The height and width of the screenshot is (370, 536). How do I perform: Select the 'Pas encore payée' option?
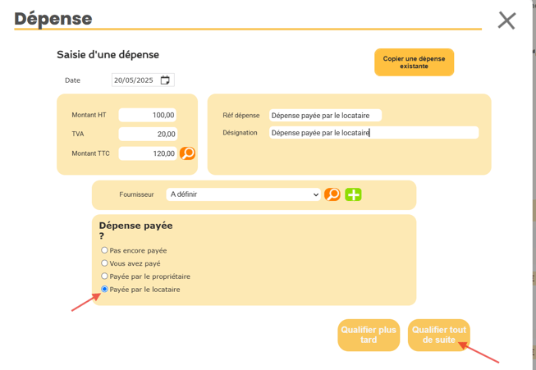(x=104, y=250)
